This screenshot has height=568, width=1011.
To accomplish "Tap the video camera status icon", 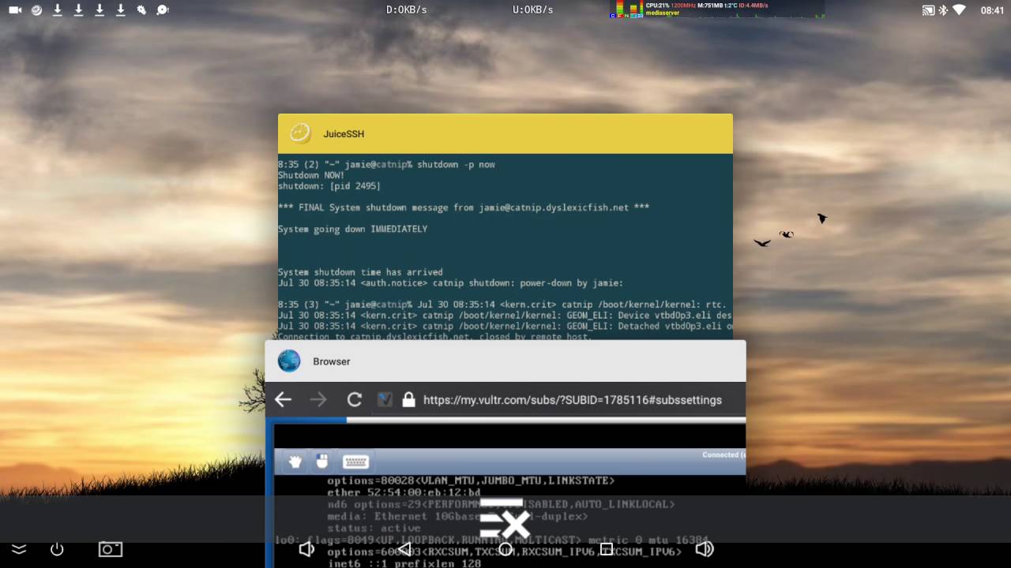I will (x=15, y=10).
